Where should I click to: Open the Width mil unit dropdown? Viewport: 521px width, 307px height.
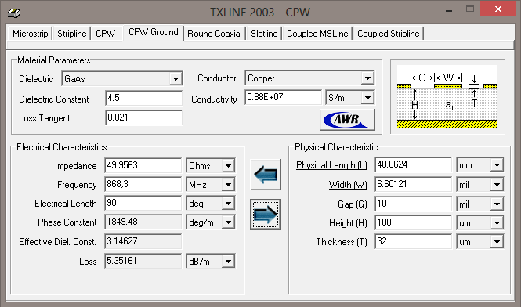coord(497,185)
